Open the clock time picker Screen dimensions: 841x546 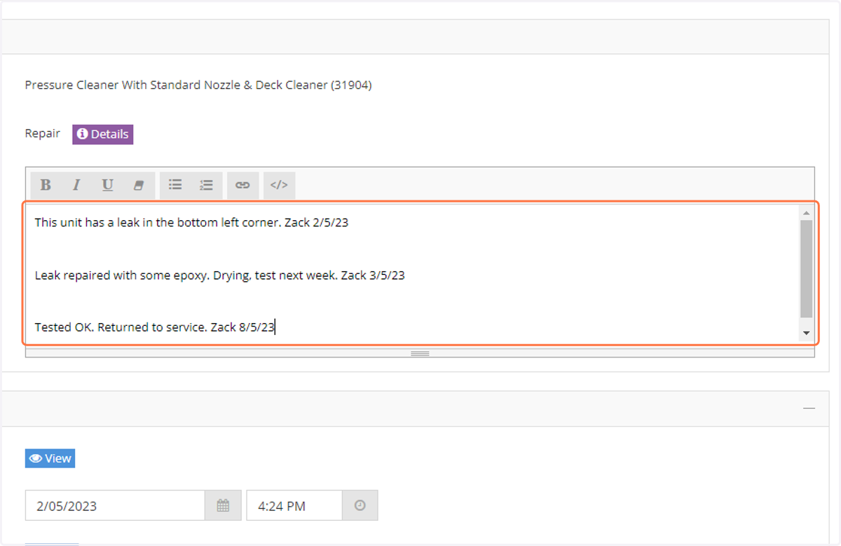[x=360, y=505]
